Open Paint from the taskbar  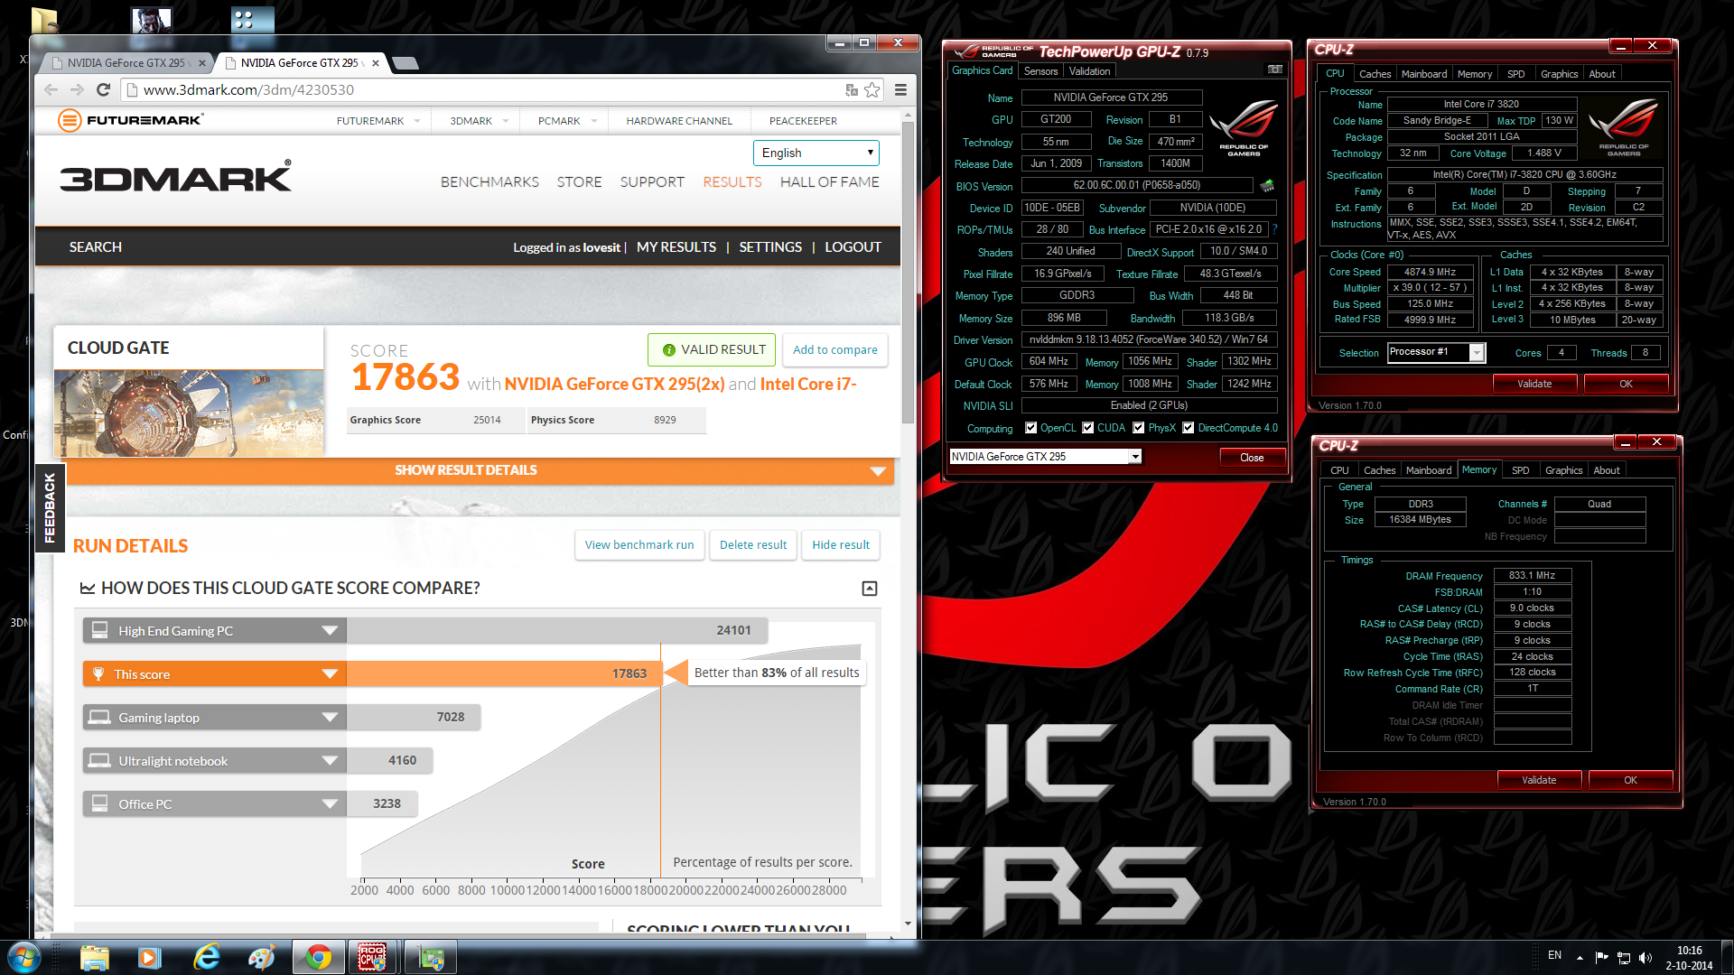click(262, 958)
